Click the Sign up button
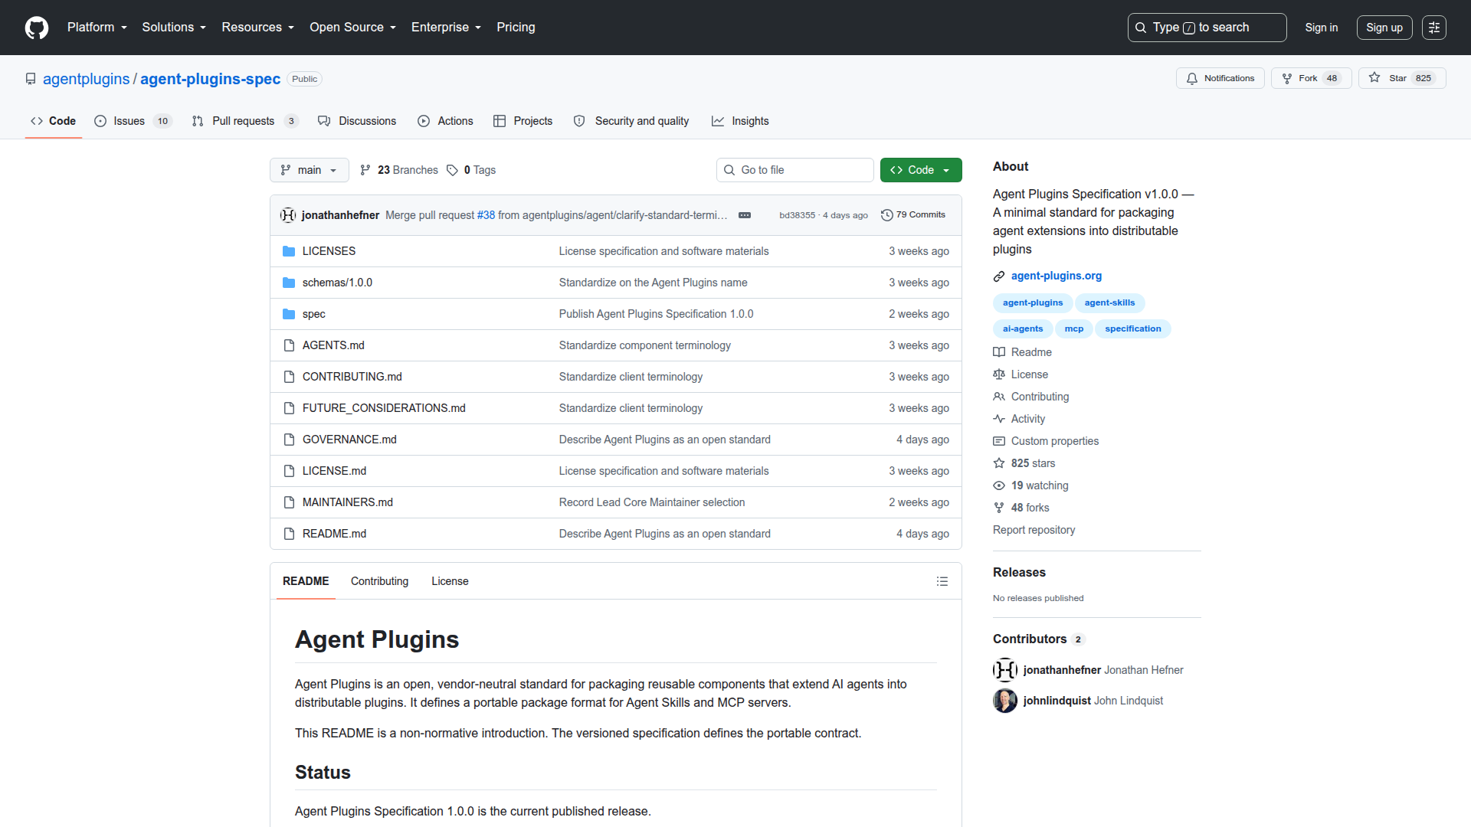This screenshot has width=1471, height=827. coord(1384,28)
